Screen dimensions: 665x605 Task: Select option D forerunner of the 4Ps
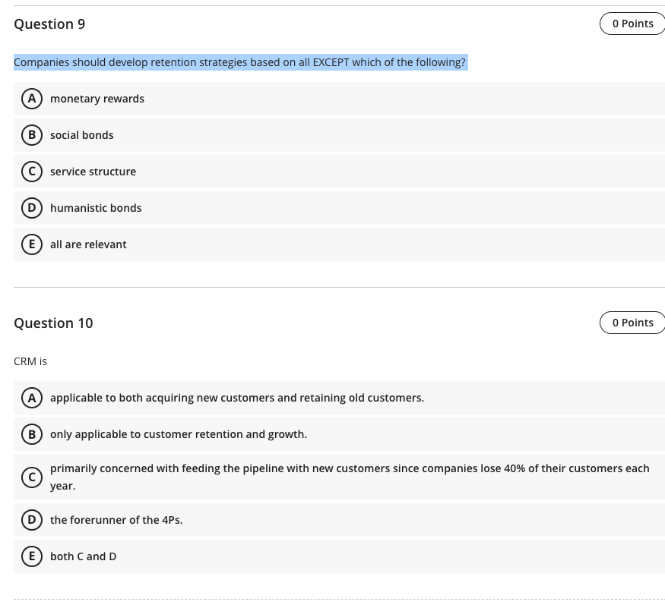pos(32,520)
